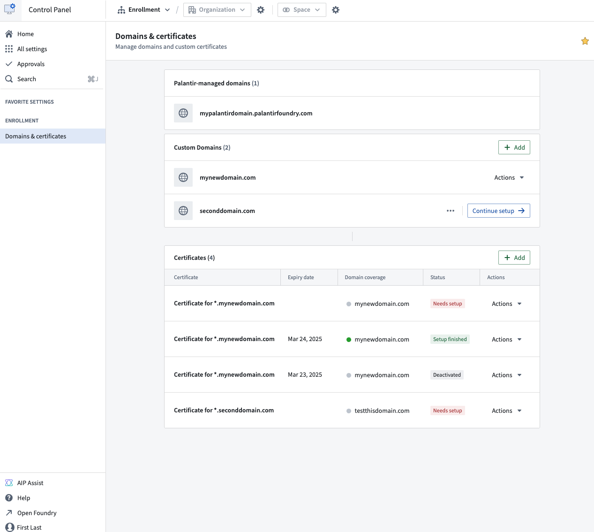Click the Open Foundry arrow icon
Image resolution: width=594 pixels, height=532 pixels.
9,513
